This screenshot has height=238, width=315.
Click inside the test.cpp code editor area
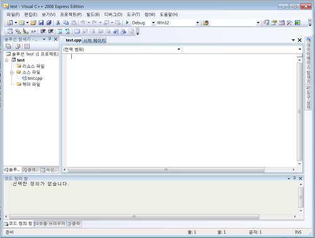coord(181,111)
